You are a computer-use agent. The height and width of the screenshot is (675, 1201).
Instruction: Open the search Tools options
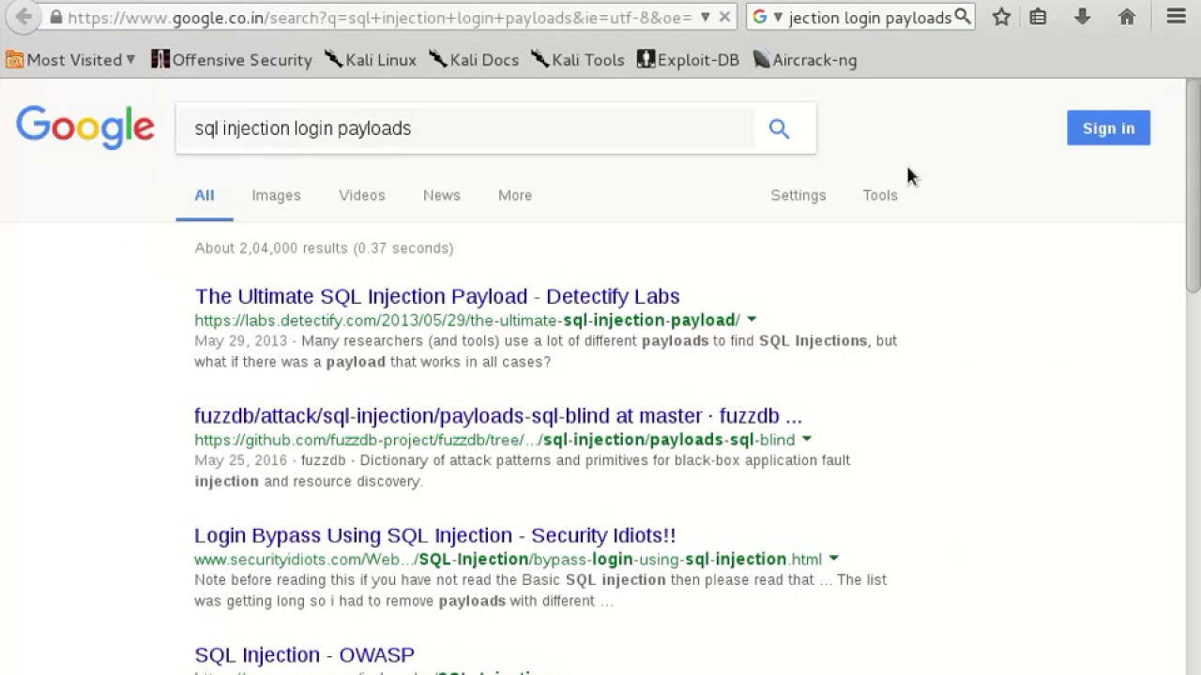[x=880, y=195]
